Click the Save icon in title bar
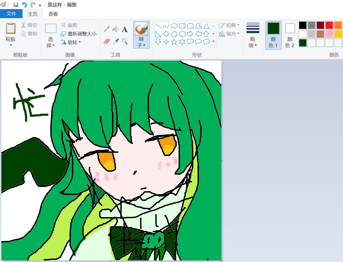The width and height of the screenshot is (343, 262). pyautogui.click(x=16, y=5)
